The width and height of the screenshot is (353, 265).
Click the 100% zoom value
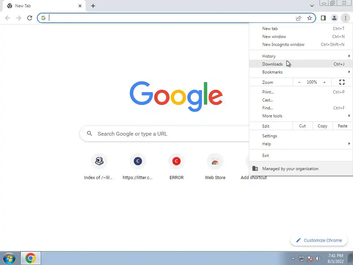coord(312,82)
